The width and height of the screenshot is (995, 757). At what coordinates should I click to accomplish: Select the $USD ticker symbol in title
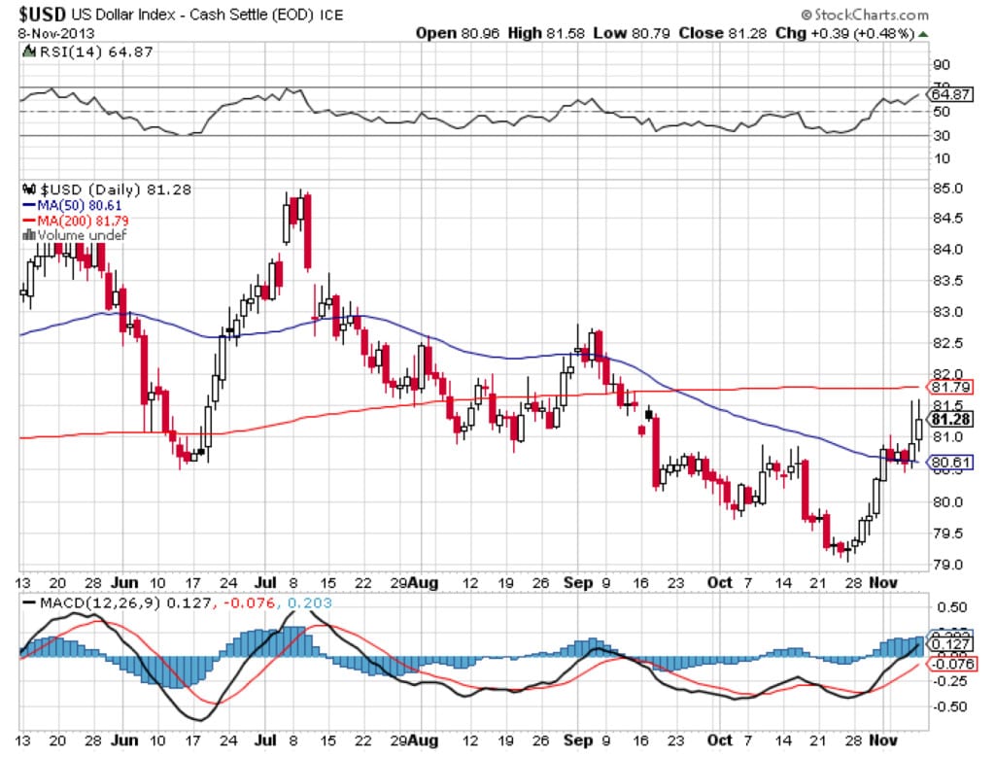[x=42, y=14]
